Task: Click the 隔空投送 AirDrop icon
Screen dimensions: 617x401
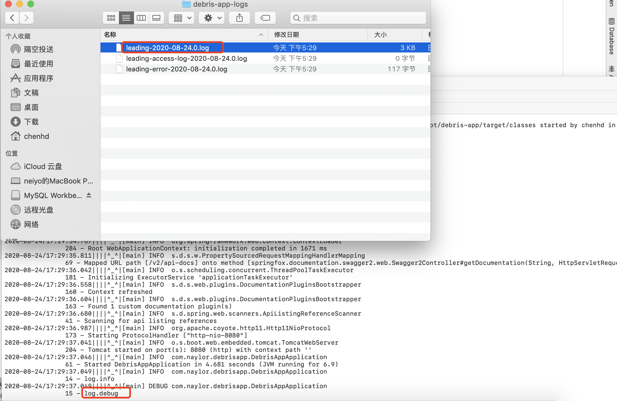Action: (16, 49)
